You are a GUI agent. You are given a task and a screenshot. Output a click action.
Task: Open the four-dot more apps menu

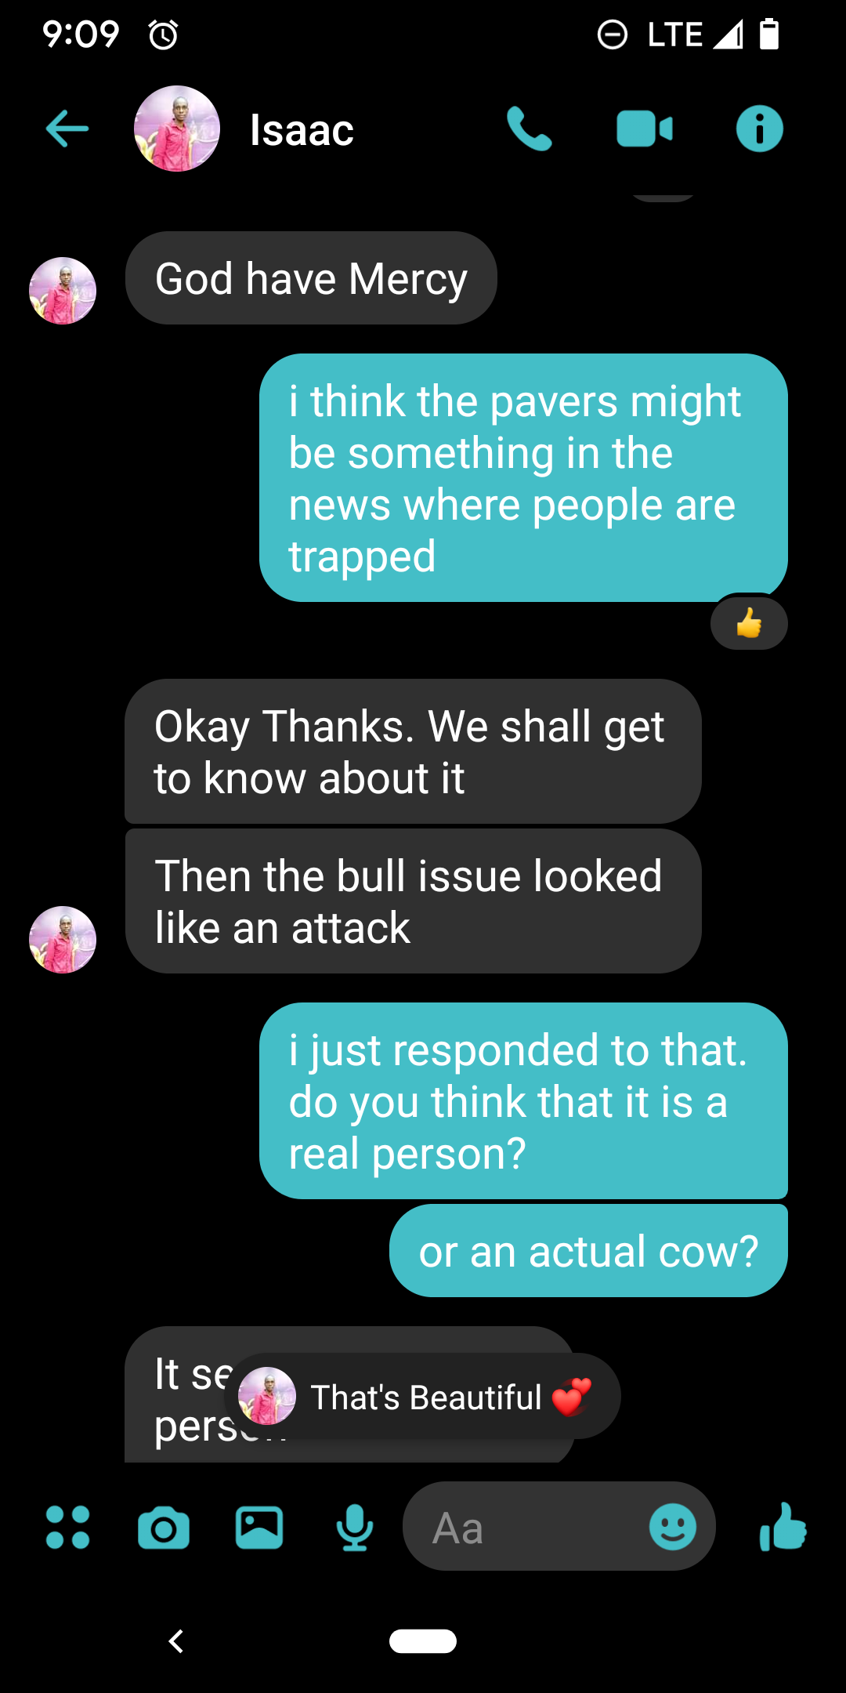[68, 1527]
